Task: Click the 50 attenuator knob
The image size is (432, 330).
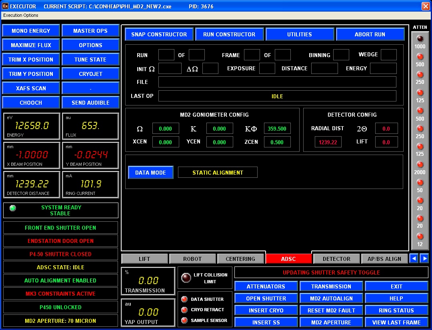Action: tap(420, 183)
